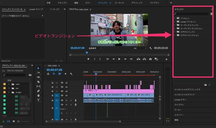Mark In point
This screenshot has height=128, width=216.
[x=95, y=59]
